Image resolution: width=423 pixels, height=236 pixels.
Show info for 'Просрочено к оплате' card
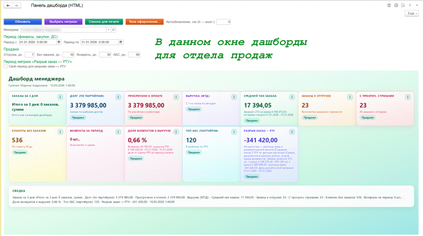pos(176,97)
